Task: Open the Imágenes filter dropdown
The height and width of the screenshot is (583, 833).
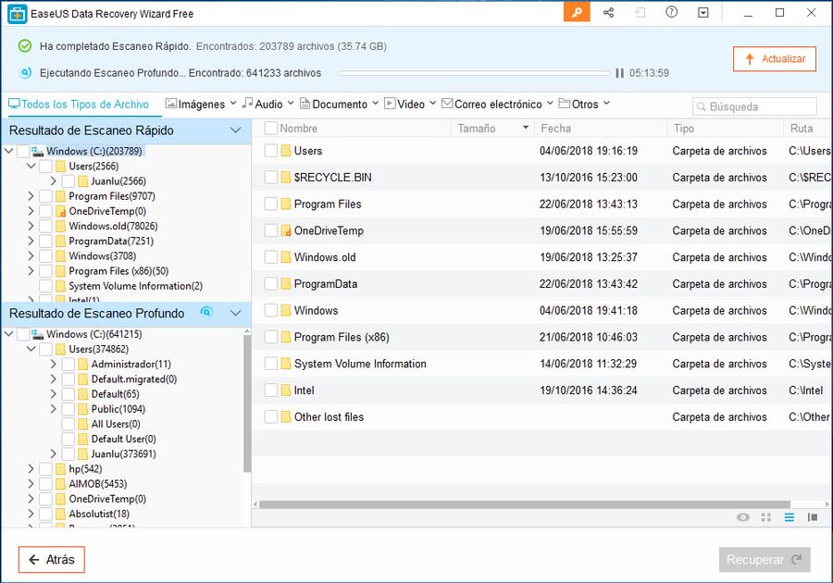Action: (x=200, y=105)
